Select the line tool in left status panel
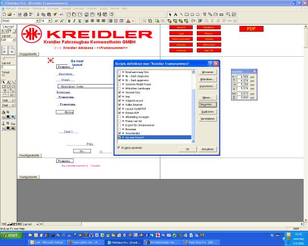This screenshot has height=246, width=308. (13, 82)
